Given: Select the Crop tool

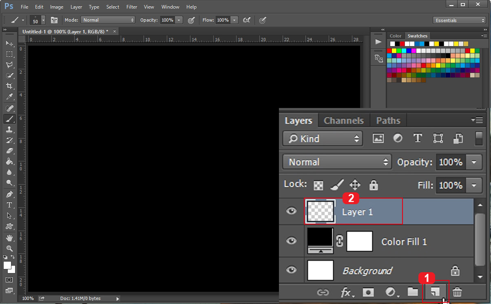Looking at the screenshot, I should point(9,86).
